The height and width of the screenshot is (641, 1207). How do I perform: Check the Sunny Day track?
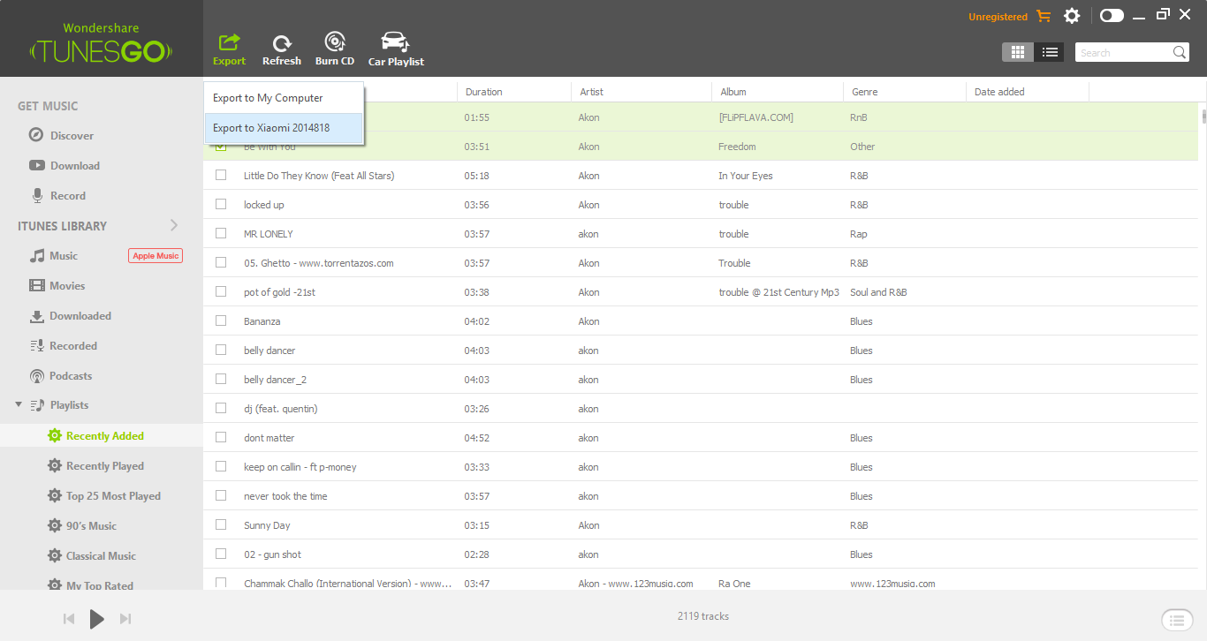[x=221, y=525]
